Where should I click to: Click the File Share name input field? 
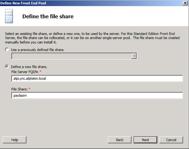tap(97, 95)
